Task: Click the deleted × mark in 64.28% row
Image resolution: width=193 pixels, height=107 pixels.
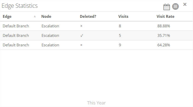Action: (81, 45)
